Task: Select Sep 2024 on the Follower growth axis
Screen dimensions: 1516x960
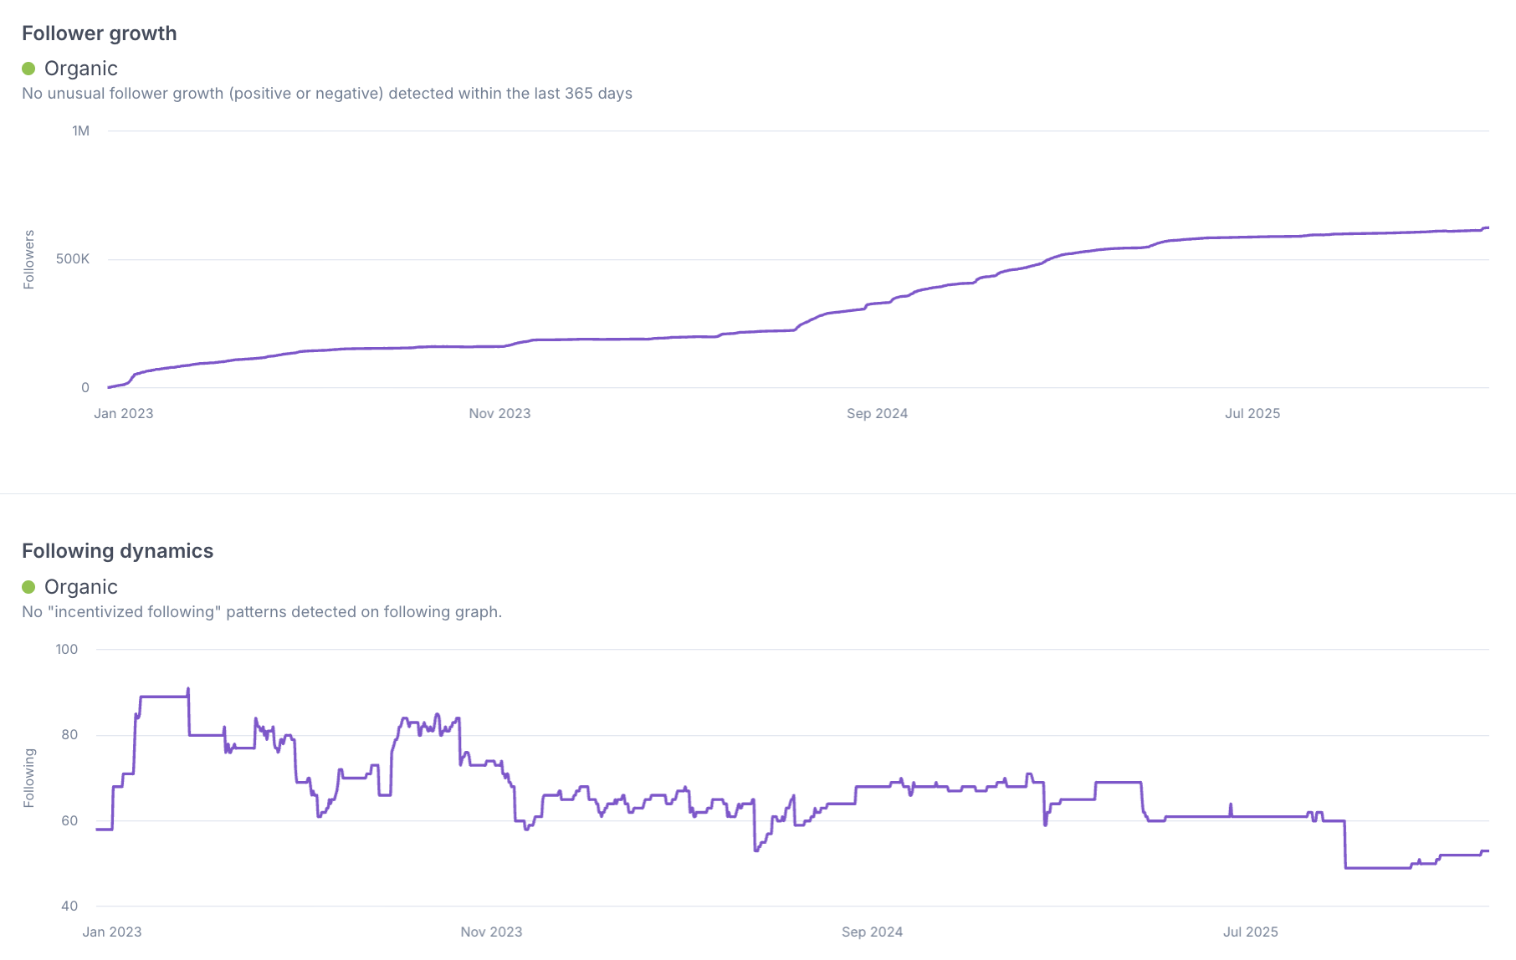Action: 877,413
